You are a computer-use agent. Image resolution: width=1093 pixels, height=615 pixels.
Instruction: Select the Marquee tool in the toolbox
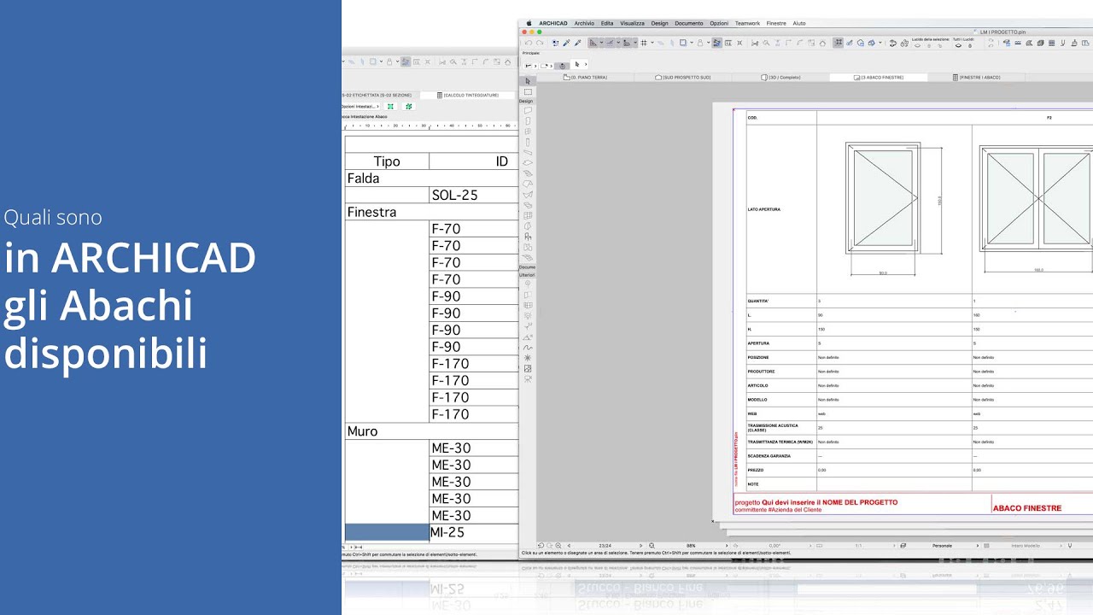coord(528,92)
